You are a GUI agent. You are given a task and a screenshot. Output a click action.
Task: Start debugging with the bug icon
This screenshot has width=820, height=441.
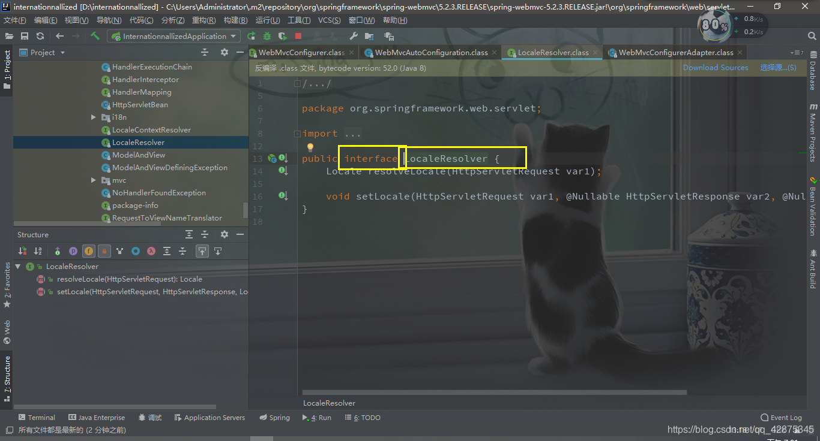[x=267, y=36]
